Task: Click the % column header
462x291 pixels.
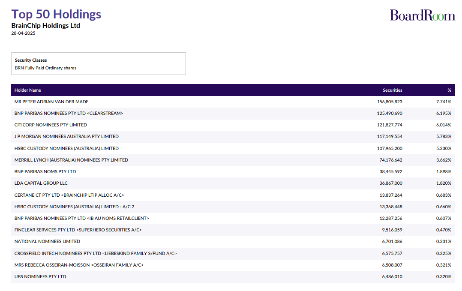Action: tap(449, 90)
